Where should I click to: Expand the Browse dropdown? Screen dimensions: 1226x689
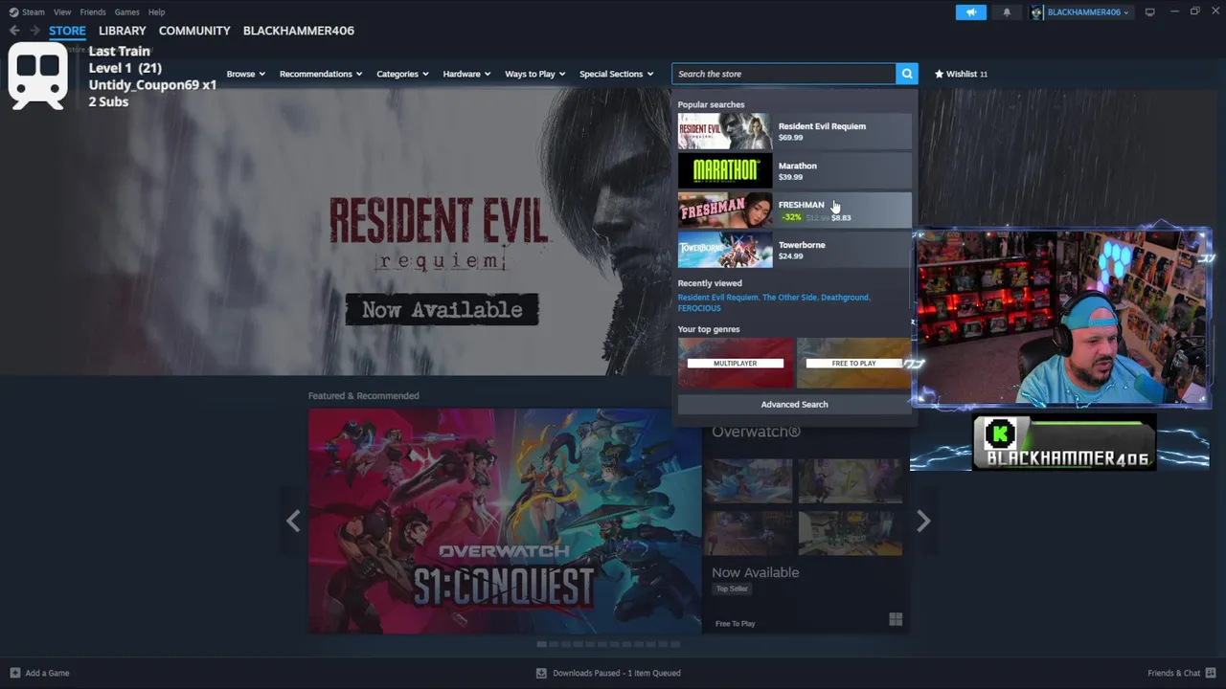point(246,74)
